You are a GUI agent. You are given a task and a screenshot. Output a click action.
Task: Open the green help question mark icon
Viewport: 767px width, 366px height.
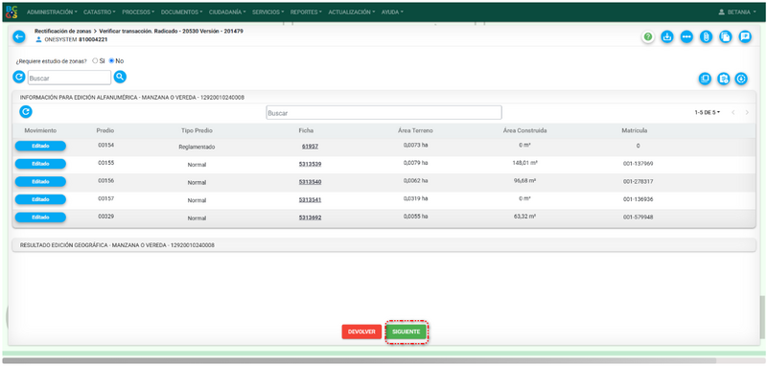click(x=648, y=36)
